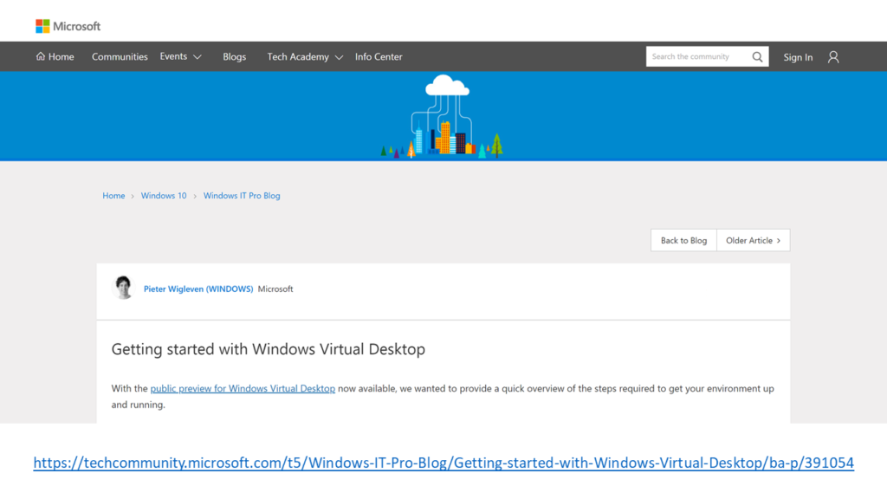
Task: Click the user profile icon
Action: click(x=833, y=57)
